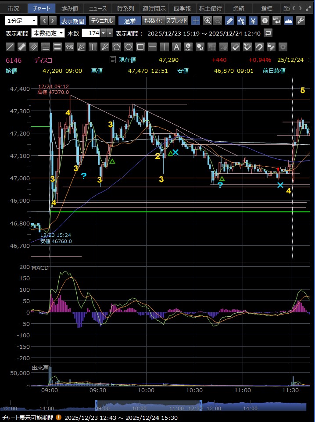
Task: Open the 本数指定 period type dropdown
Action: [48, 33]
